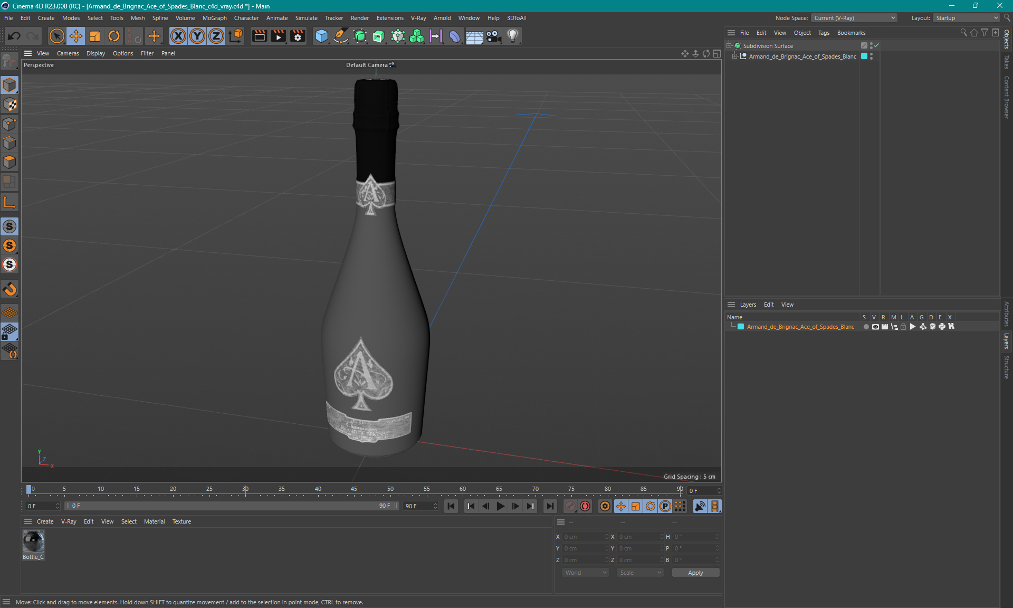Switch to Polygons mode
The image size is (1013, 608).
click(x=9, y=162)
